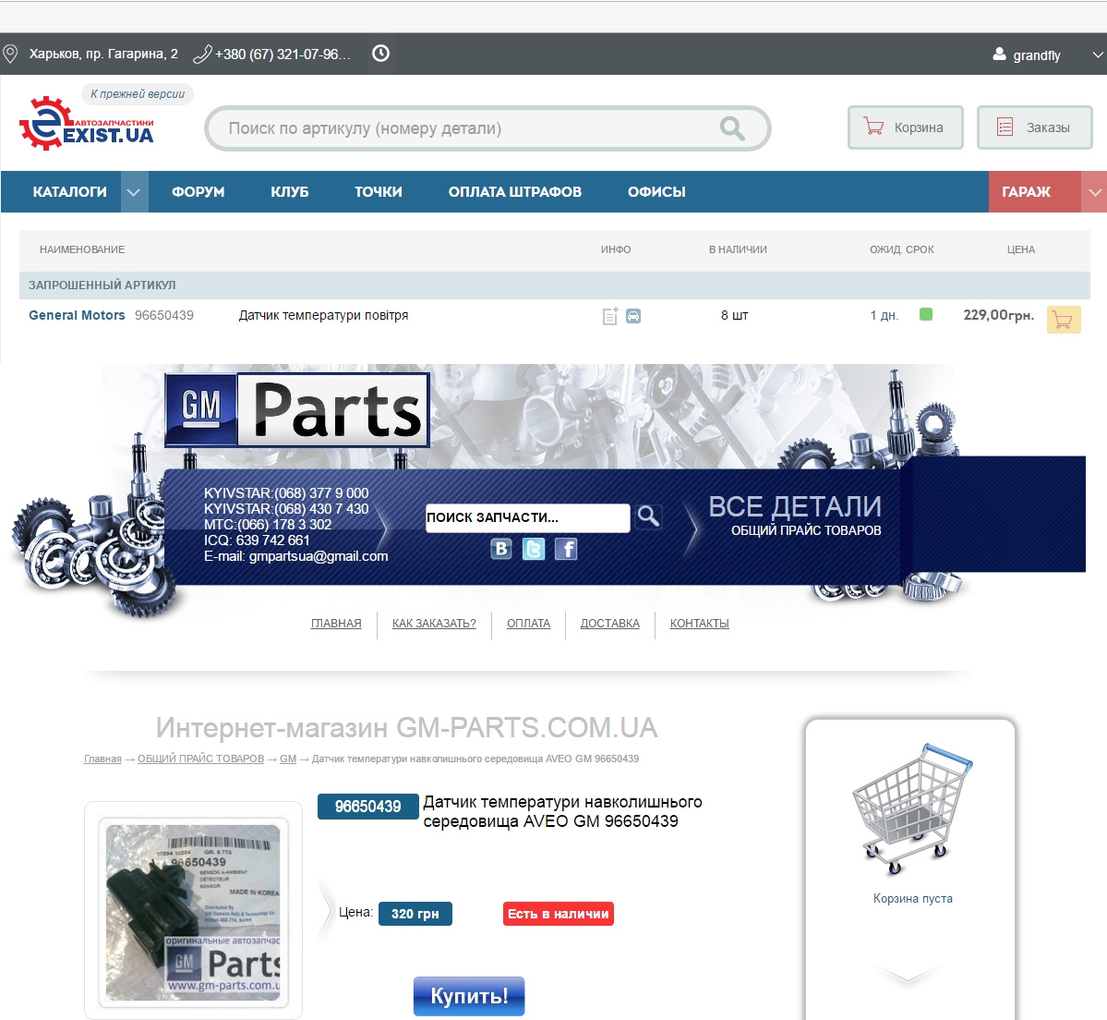This screenshot has height=1020, width=1107.
Task: Click the car applicability icon
Action: tap(633, 316)
